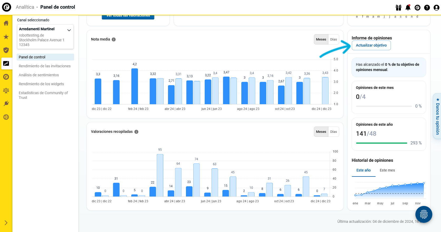Screen dimensions: 441x232
Task: Expand sidebar with the bottom arrow
Action: pos(6,223)
